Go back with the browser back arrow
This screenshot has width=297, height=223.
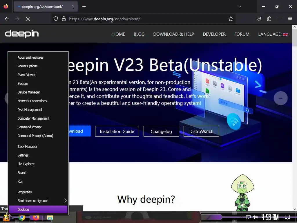pos(7,19)
